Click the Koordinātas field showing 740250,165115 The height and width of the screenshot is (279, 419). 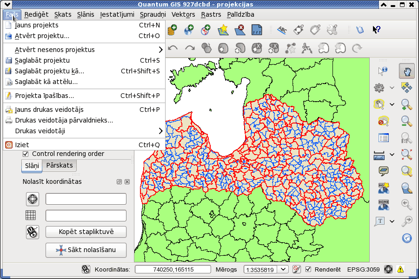click(173, 269)
